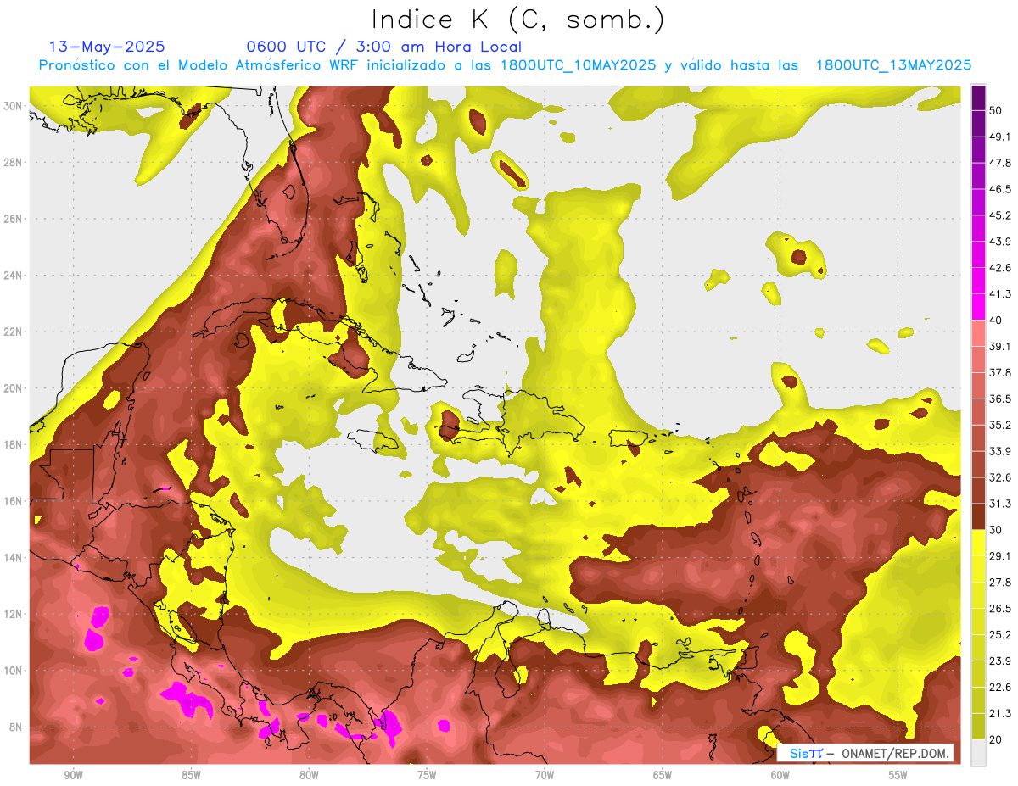The width and height of the screenshot is (1018, 786).
Task: Click the color bar label '25.2'
Action: 1000,634
